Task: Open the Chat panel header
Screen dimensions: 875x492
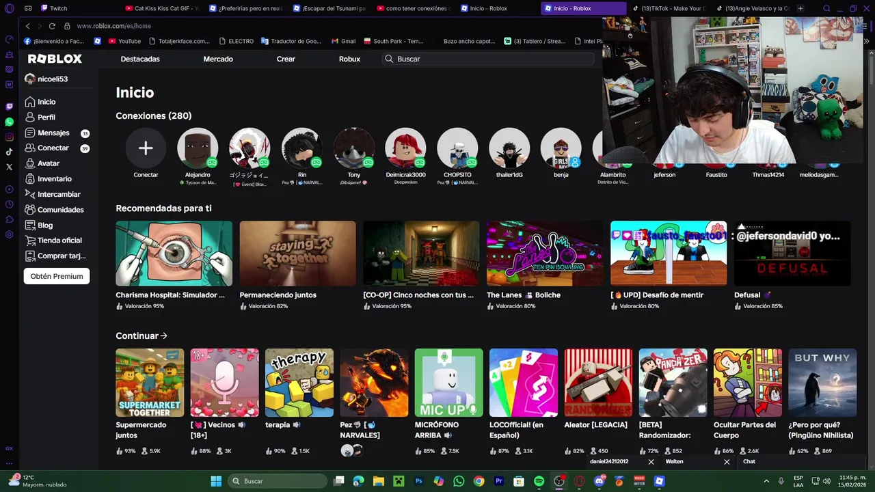Action: (x=800, y=462)
